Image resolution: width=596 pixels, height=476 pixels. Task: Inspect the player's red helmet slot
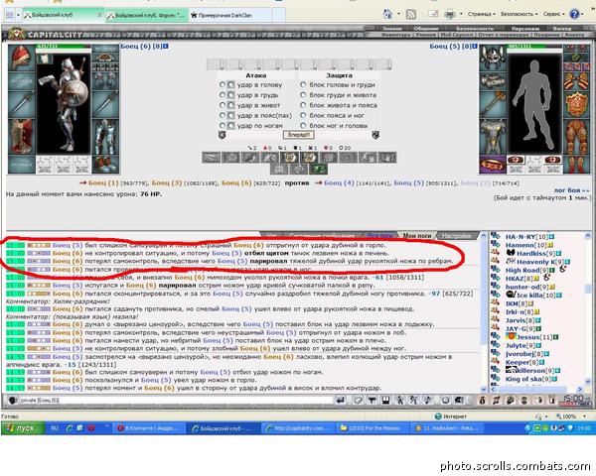coord(21,58)
